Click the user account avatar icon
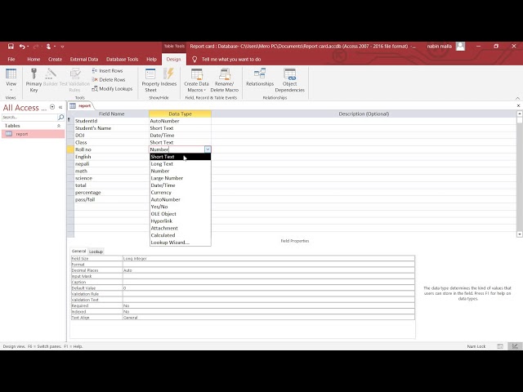 click(460, 47)
